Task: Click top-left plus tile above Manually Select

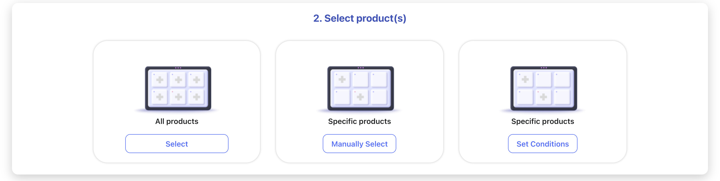Action: tap(342, 80)
